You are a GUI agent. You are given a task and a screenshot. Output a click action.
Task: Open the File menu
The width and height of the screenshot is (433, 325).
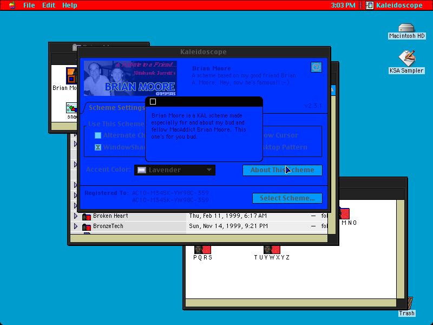coord(29,5)
